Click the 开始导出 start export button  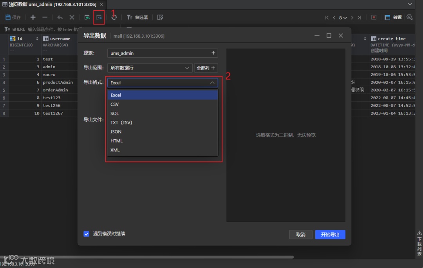click(330, 235)
